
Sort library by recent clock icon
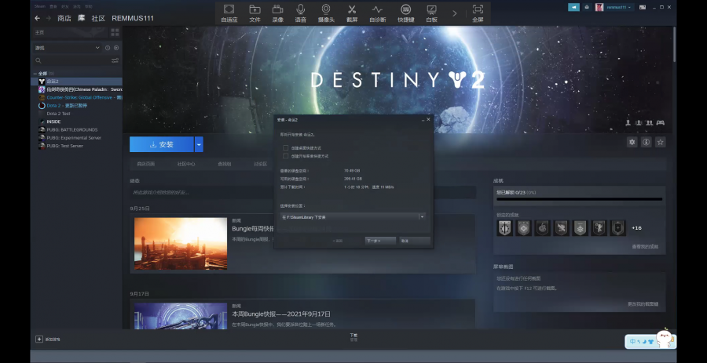point(108,48)
